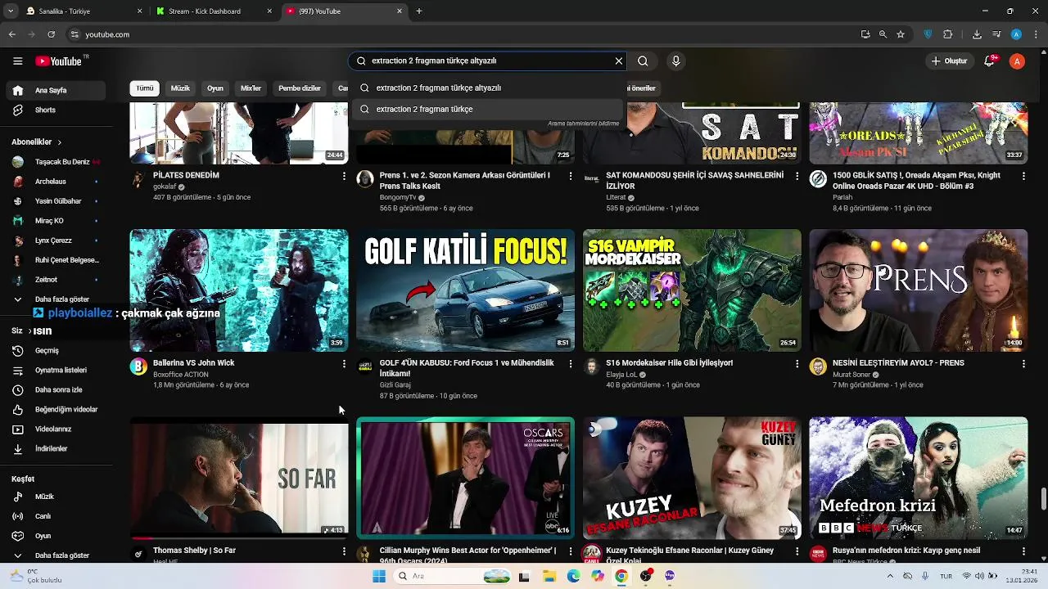Switch to Stream - Kick Dashboard tab
The width and height of the screenshot is (1048, 589).
click(215, 11)
